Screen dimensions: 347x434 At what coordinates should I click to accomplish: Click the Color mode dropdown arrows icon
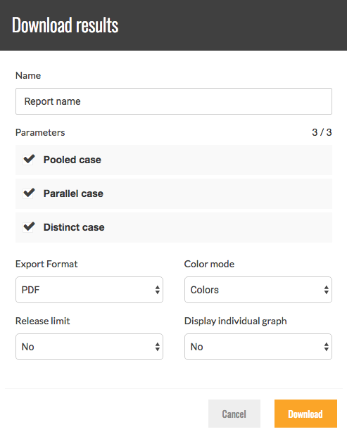(326, 290)
